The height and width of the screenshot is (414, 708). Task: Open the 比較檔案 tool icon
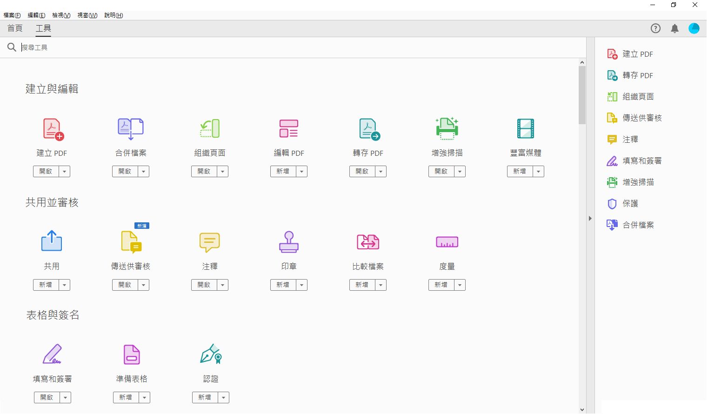pyautogui.click(x=368, y=242)
